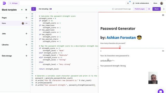The width and height of the screenshot is (166, 93).
Task: Open the Ashkan Forootan link
Action: pos(121,37)
